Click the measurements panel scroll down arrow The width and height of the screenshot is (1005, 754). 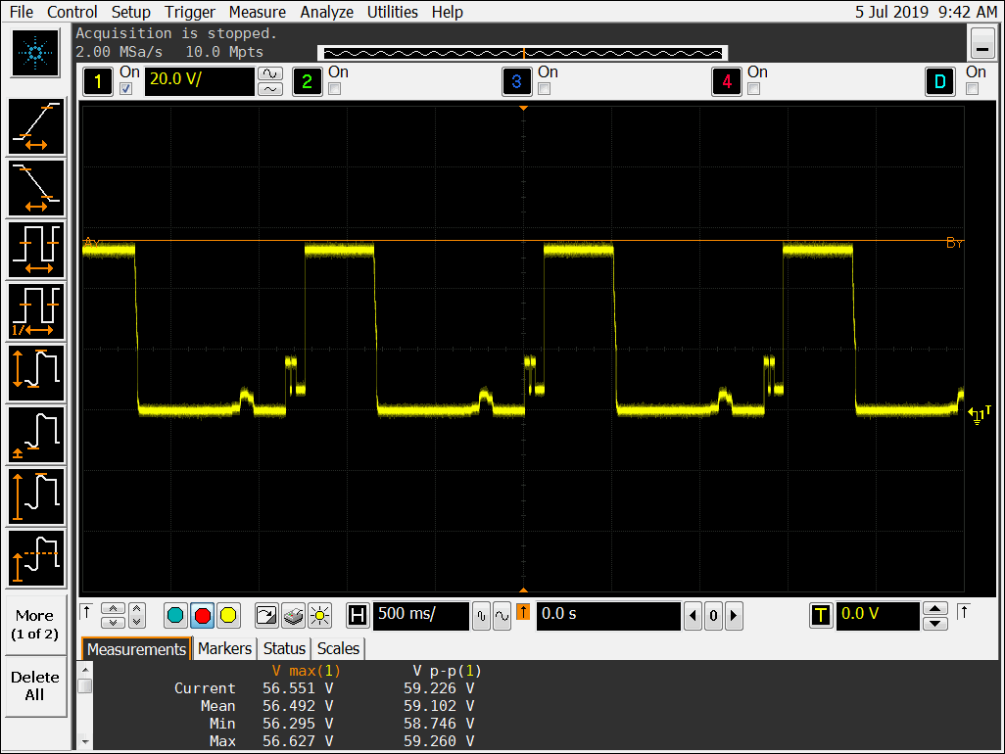(x=84, y=742)
